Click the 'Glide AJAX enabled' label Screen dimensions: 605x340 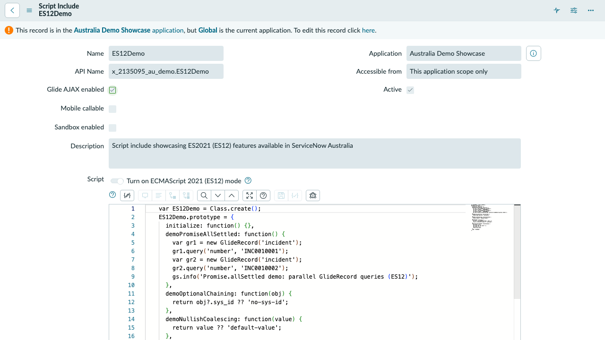point(76,89)
